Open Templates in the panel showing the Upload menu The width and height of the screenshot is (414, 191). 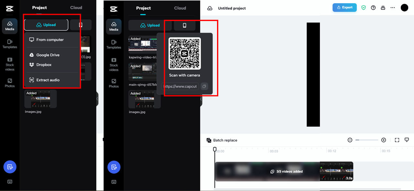coord(10,44)
